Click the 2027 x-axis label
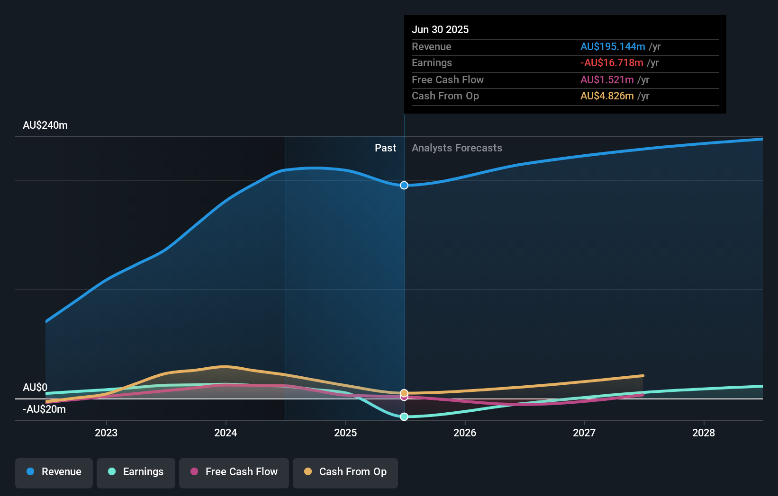Screen dimensions: 778x496 [584, 433]
